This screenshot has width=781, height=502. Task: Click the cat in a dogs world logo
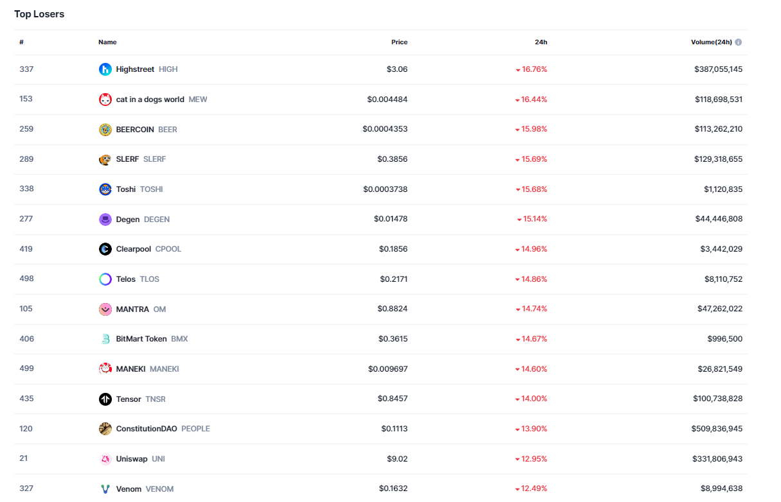pos(105,100)
